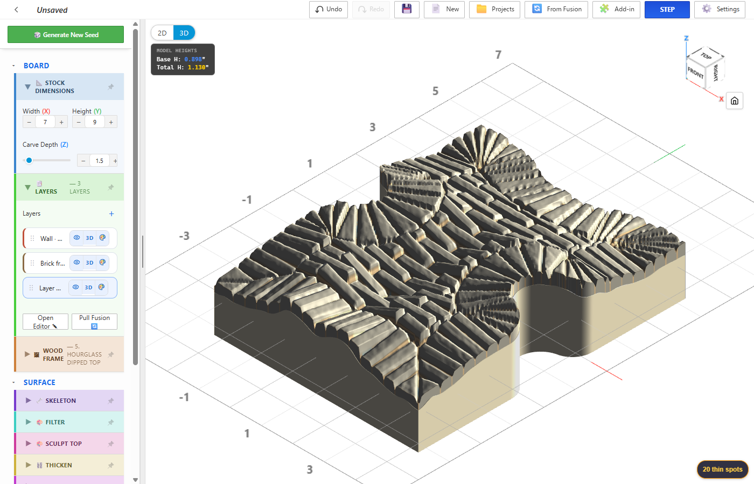Open palette for the selected Layer row
Viewport: 754px width, 484px height.
[x=101, y=287]
